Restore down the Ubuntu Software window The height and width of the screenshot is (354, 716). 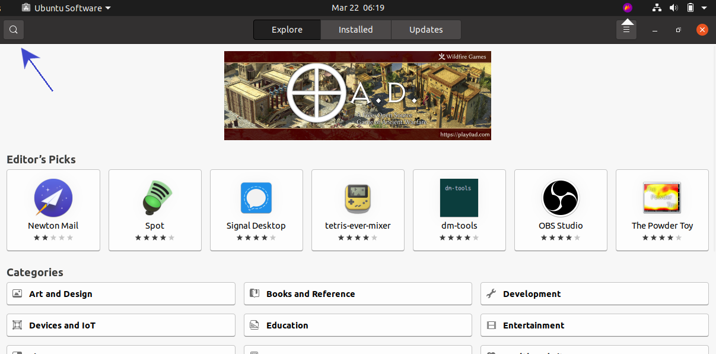coord(678,30)
